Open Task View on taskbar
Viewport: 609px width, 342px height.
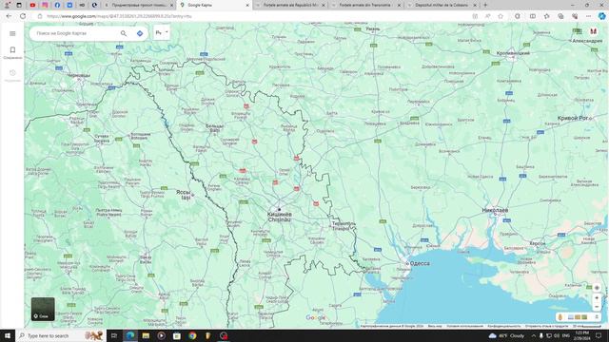tap(114, 335)
